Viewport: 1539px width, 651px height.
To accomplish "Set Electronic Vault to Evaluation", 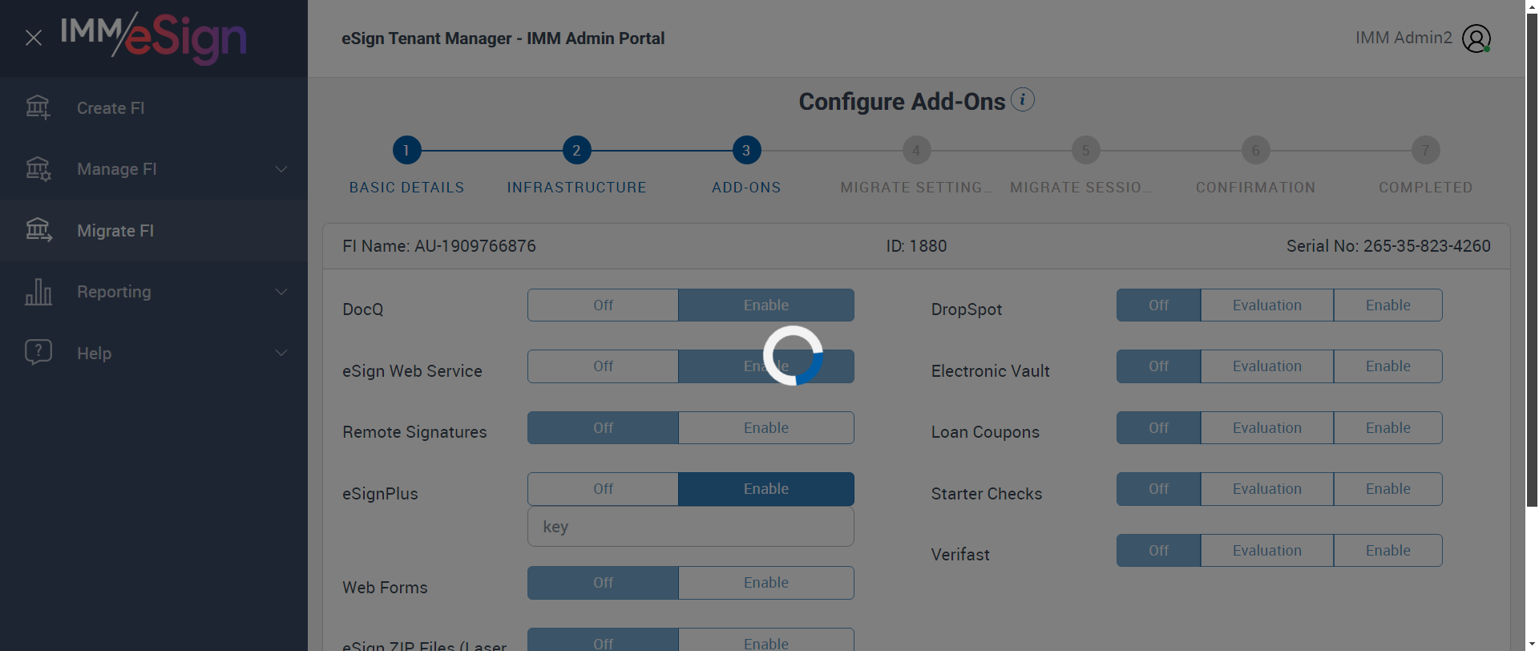I will 1267,366.
